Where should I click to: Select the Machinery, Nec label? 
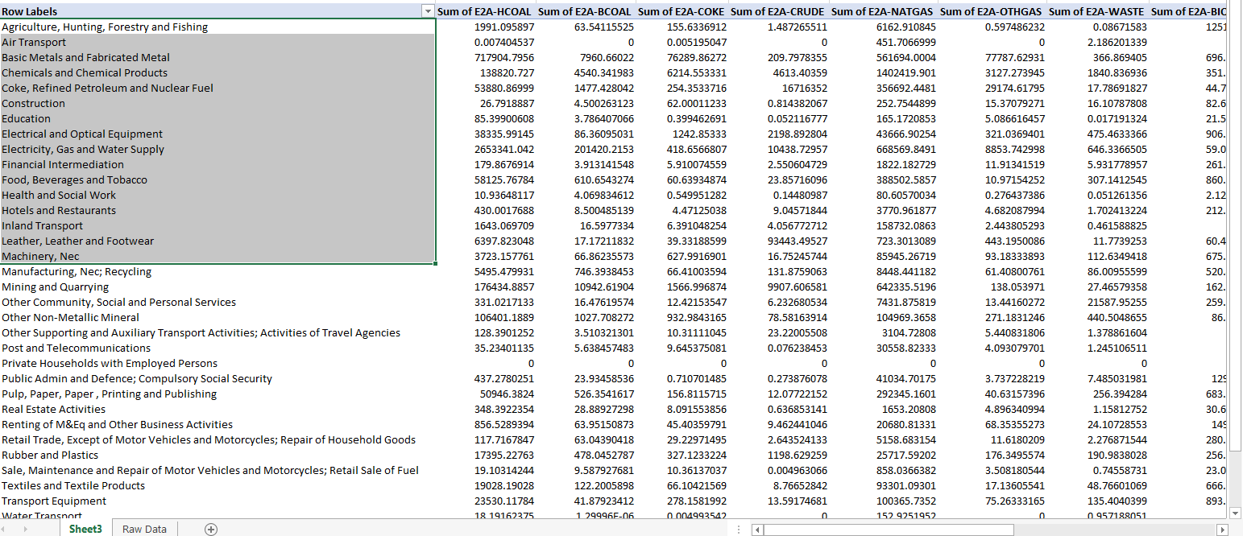[x=40, y=257]
